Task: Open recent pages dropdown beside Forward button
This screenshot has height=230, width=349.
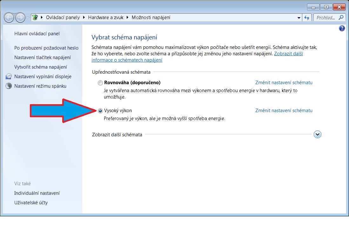Action: (28, 18)
